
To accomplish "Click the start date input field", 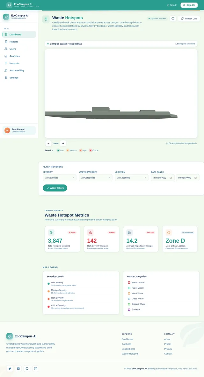I will [163, 178].
